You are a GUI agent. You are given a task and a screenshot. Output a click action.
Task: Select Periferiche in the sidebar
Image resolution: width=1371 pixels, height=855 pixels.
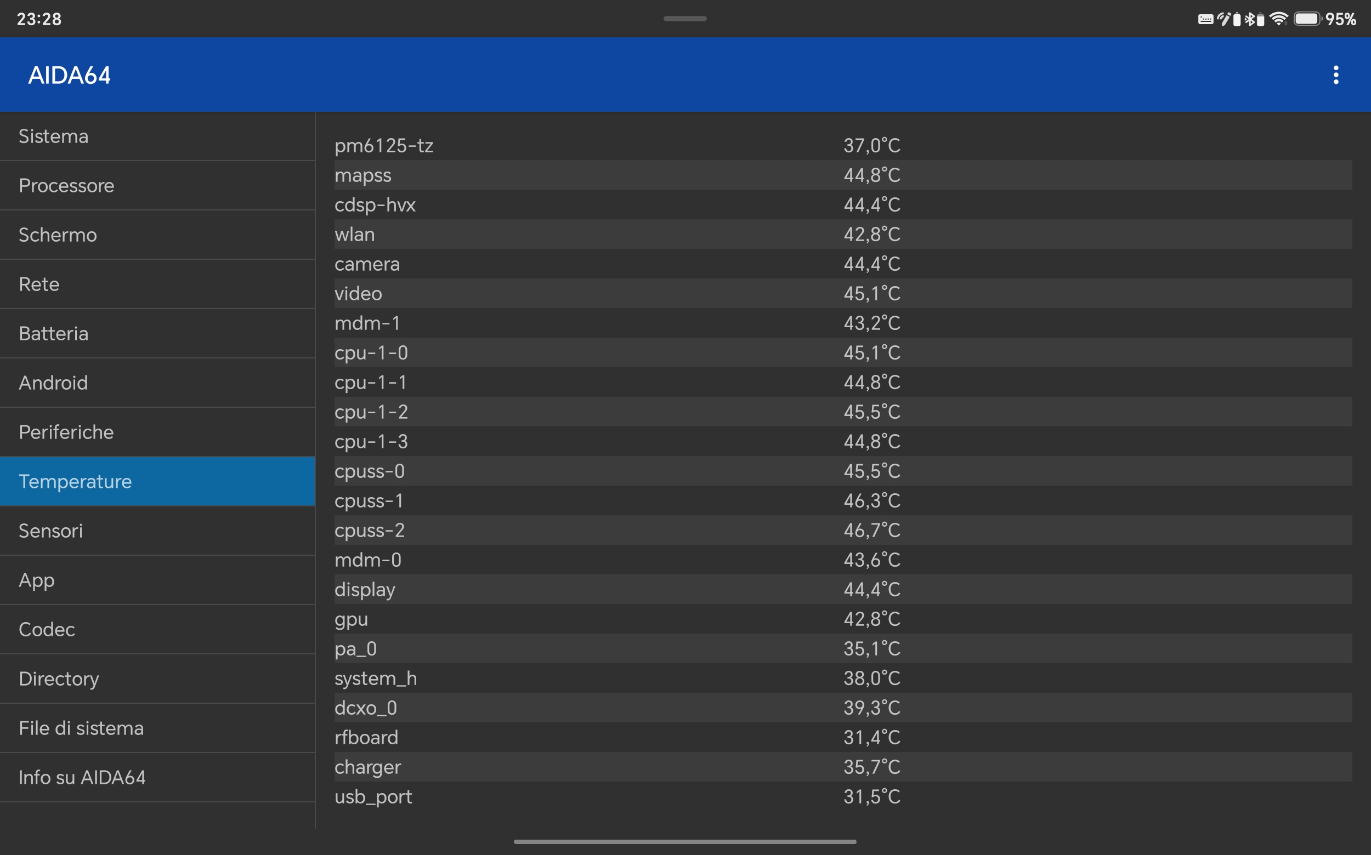click(157, 432)
